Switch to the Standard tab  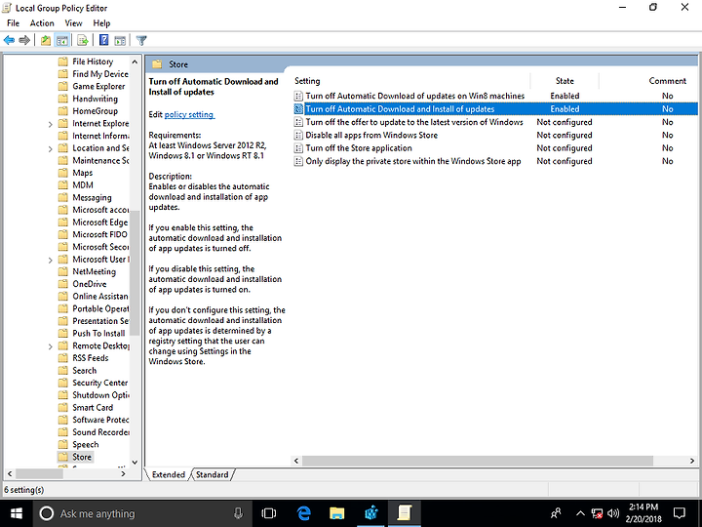click(x=213, y=475)
